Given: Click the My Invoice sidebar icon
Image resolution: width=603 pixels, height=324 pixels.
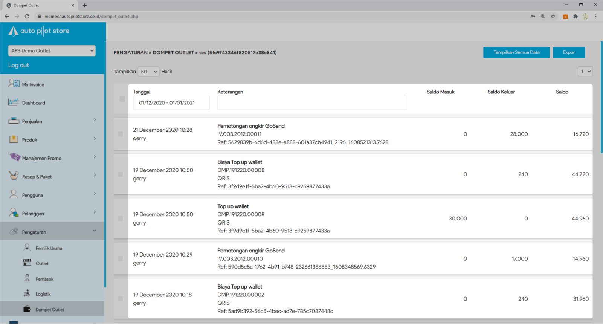Looking at the screenshot, I should tap(14, 84).
